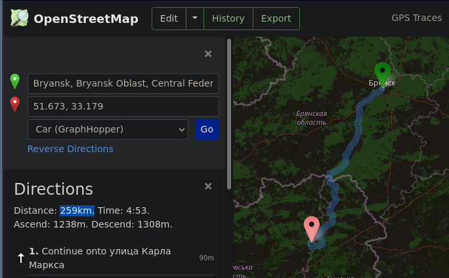Image resolution: width=449 pixels, height=278 pixels.
Task: Open the History tab
Action: click(228, 19)
